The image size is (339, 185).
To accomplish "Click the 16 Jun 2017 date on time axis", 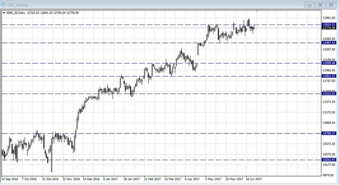I will point(254,179).
